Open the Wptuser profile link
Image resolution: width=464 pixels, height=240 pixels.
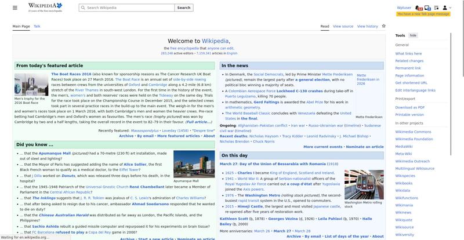point(404,8)
